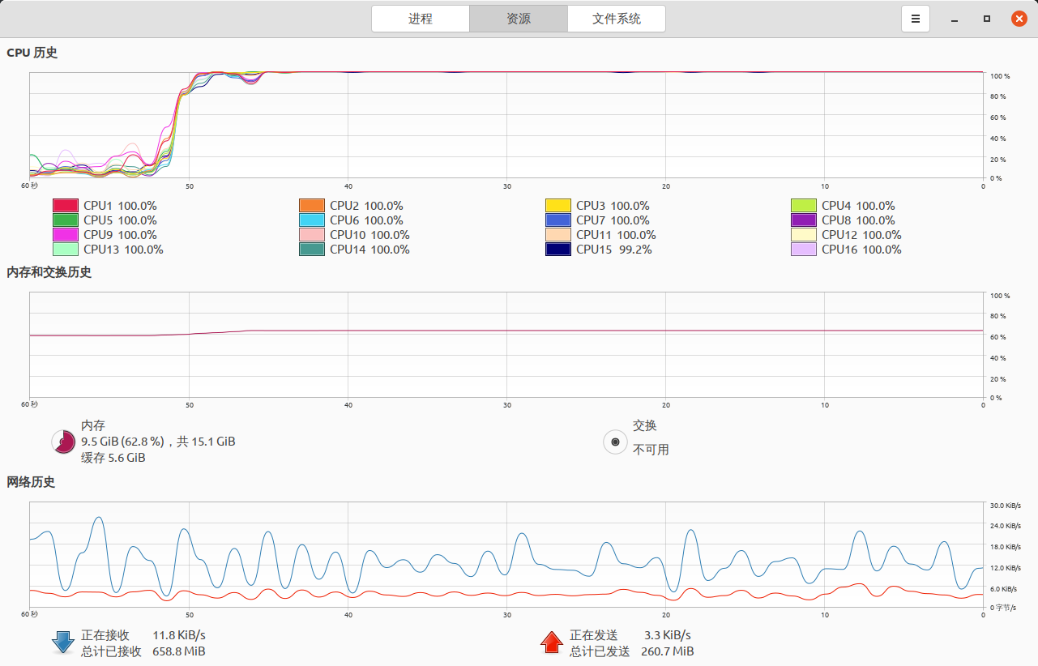Click the CPU 历史 section heading
Screen dimensions: 1038x666
coord(32,53)
